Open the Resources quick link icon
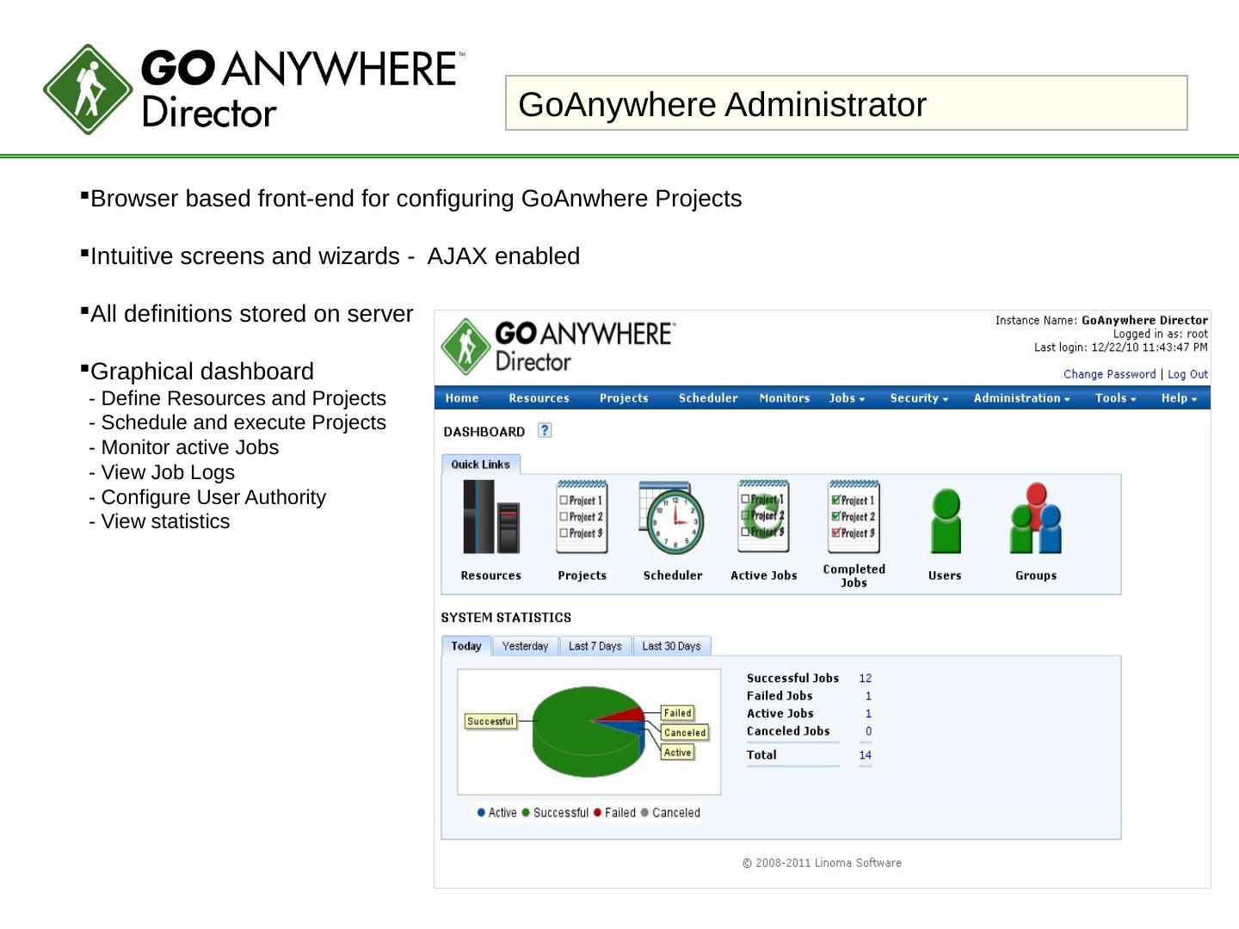Screen dimensions: 1239x929 point(491,517)
